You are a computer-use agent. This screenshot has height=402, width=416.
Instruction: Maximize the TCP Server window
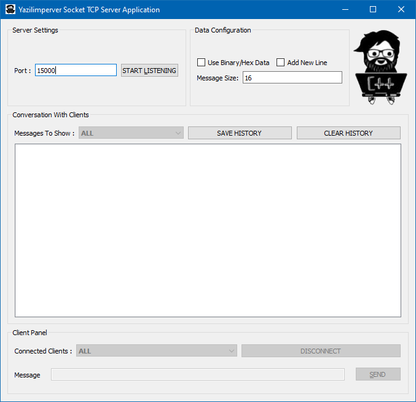click(373, 10)
